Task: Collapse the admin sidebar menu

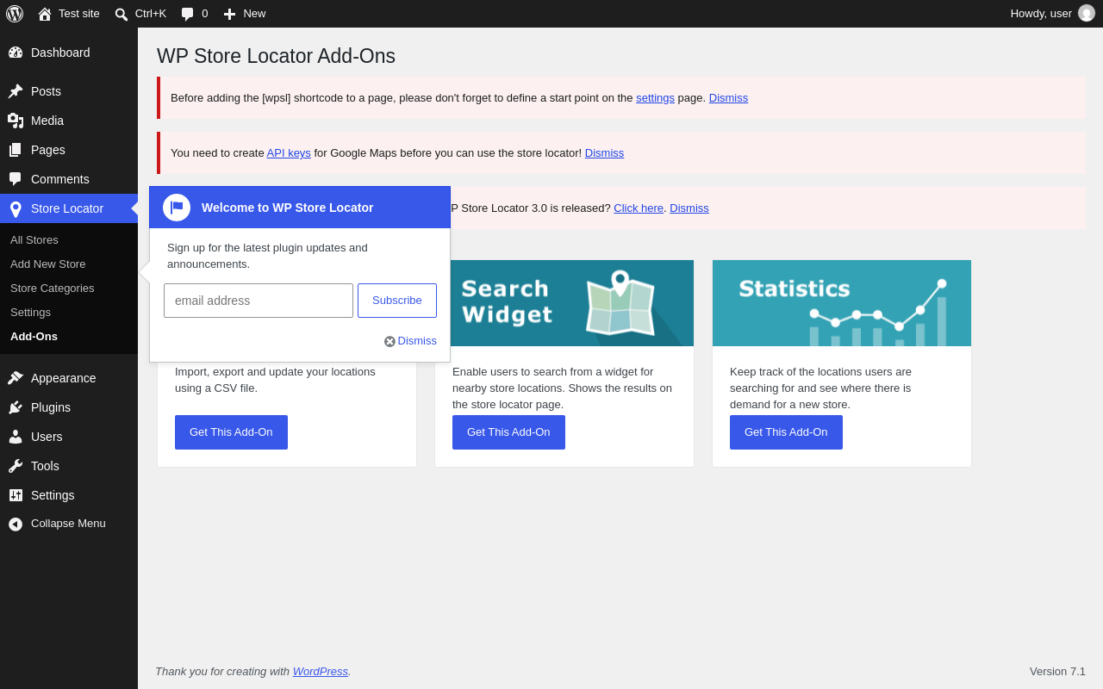Action: [x=69, y=524]
